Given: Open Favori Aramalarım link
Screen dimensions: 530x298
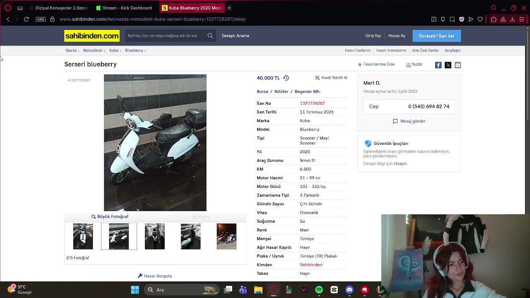Looking at the screenshot, I should [391, 50].
